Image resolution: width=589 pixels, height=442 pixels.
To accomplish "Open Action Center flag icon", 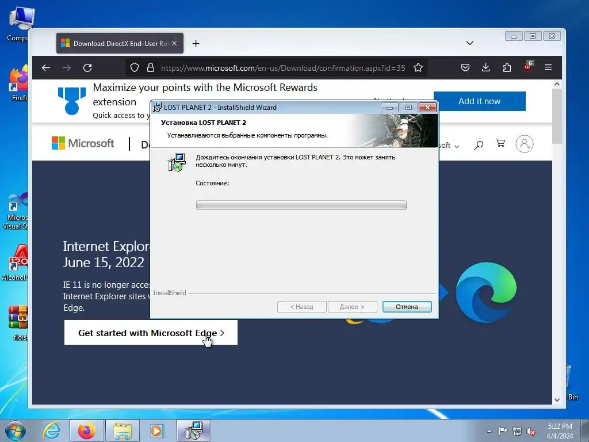I will [503, 431].
